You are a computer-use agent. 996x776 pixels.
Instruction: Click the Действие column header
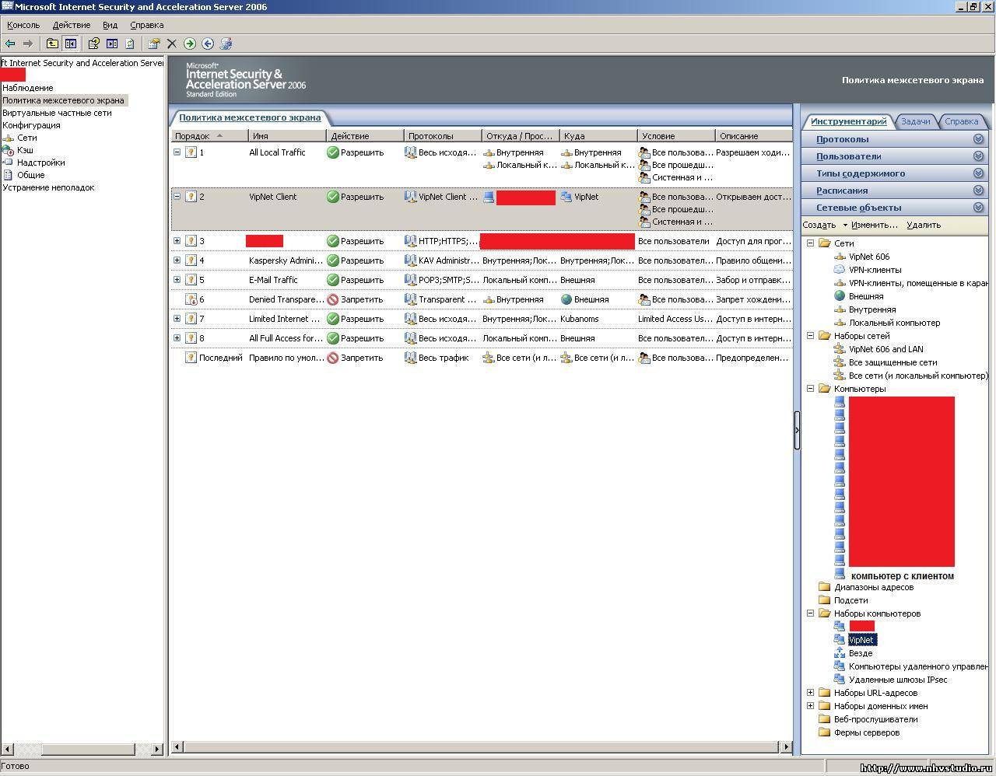pyautogui.click(x=365, y=136)
